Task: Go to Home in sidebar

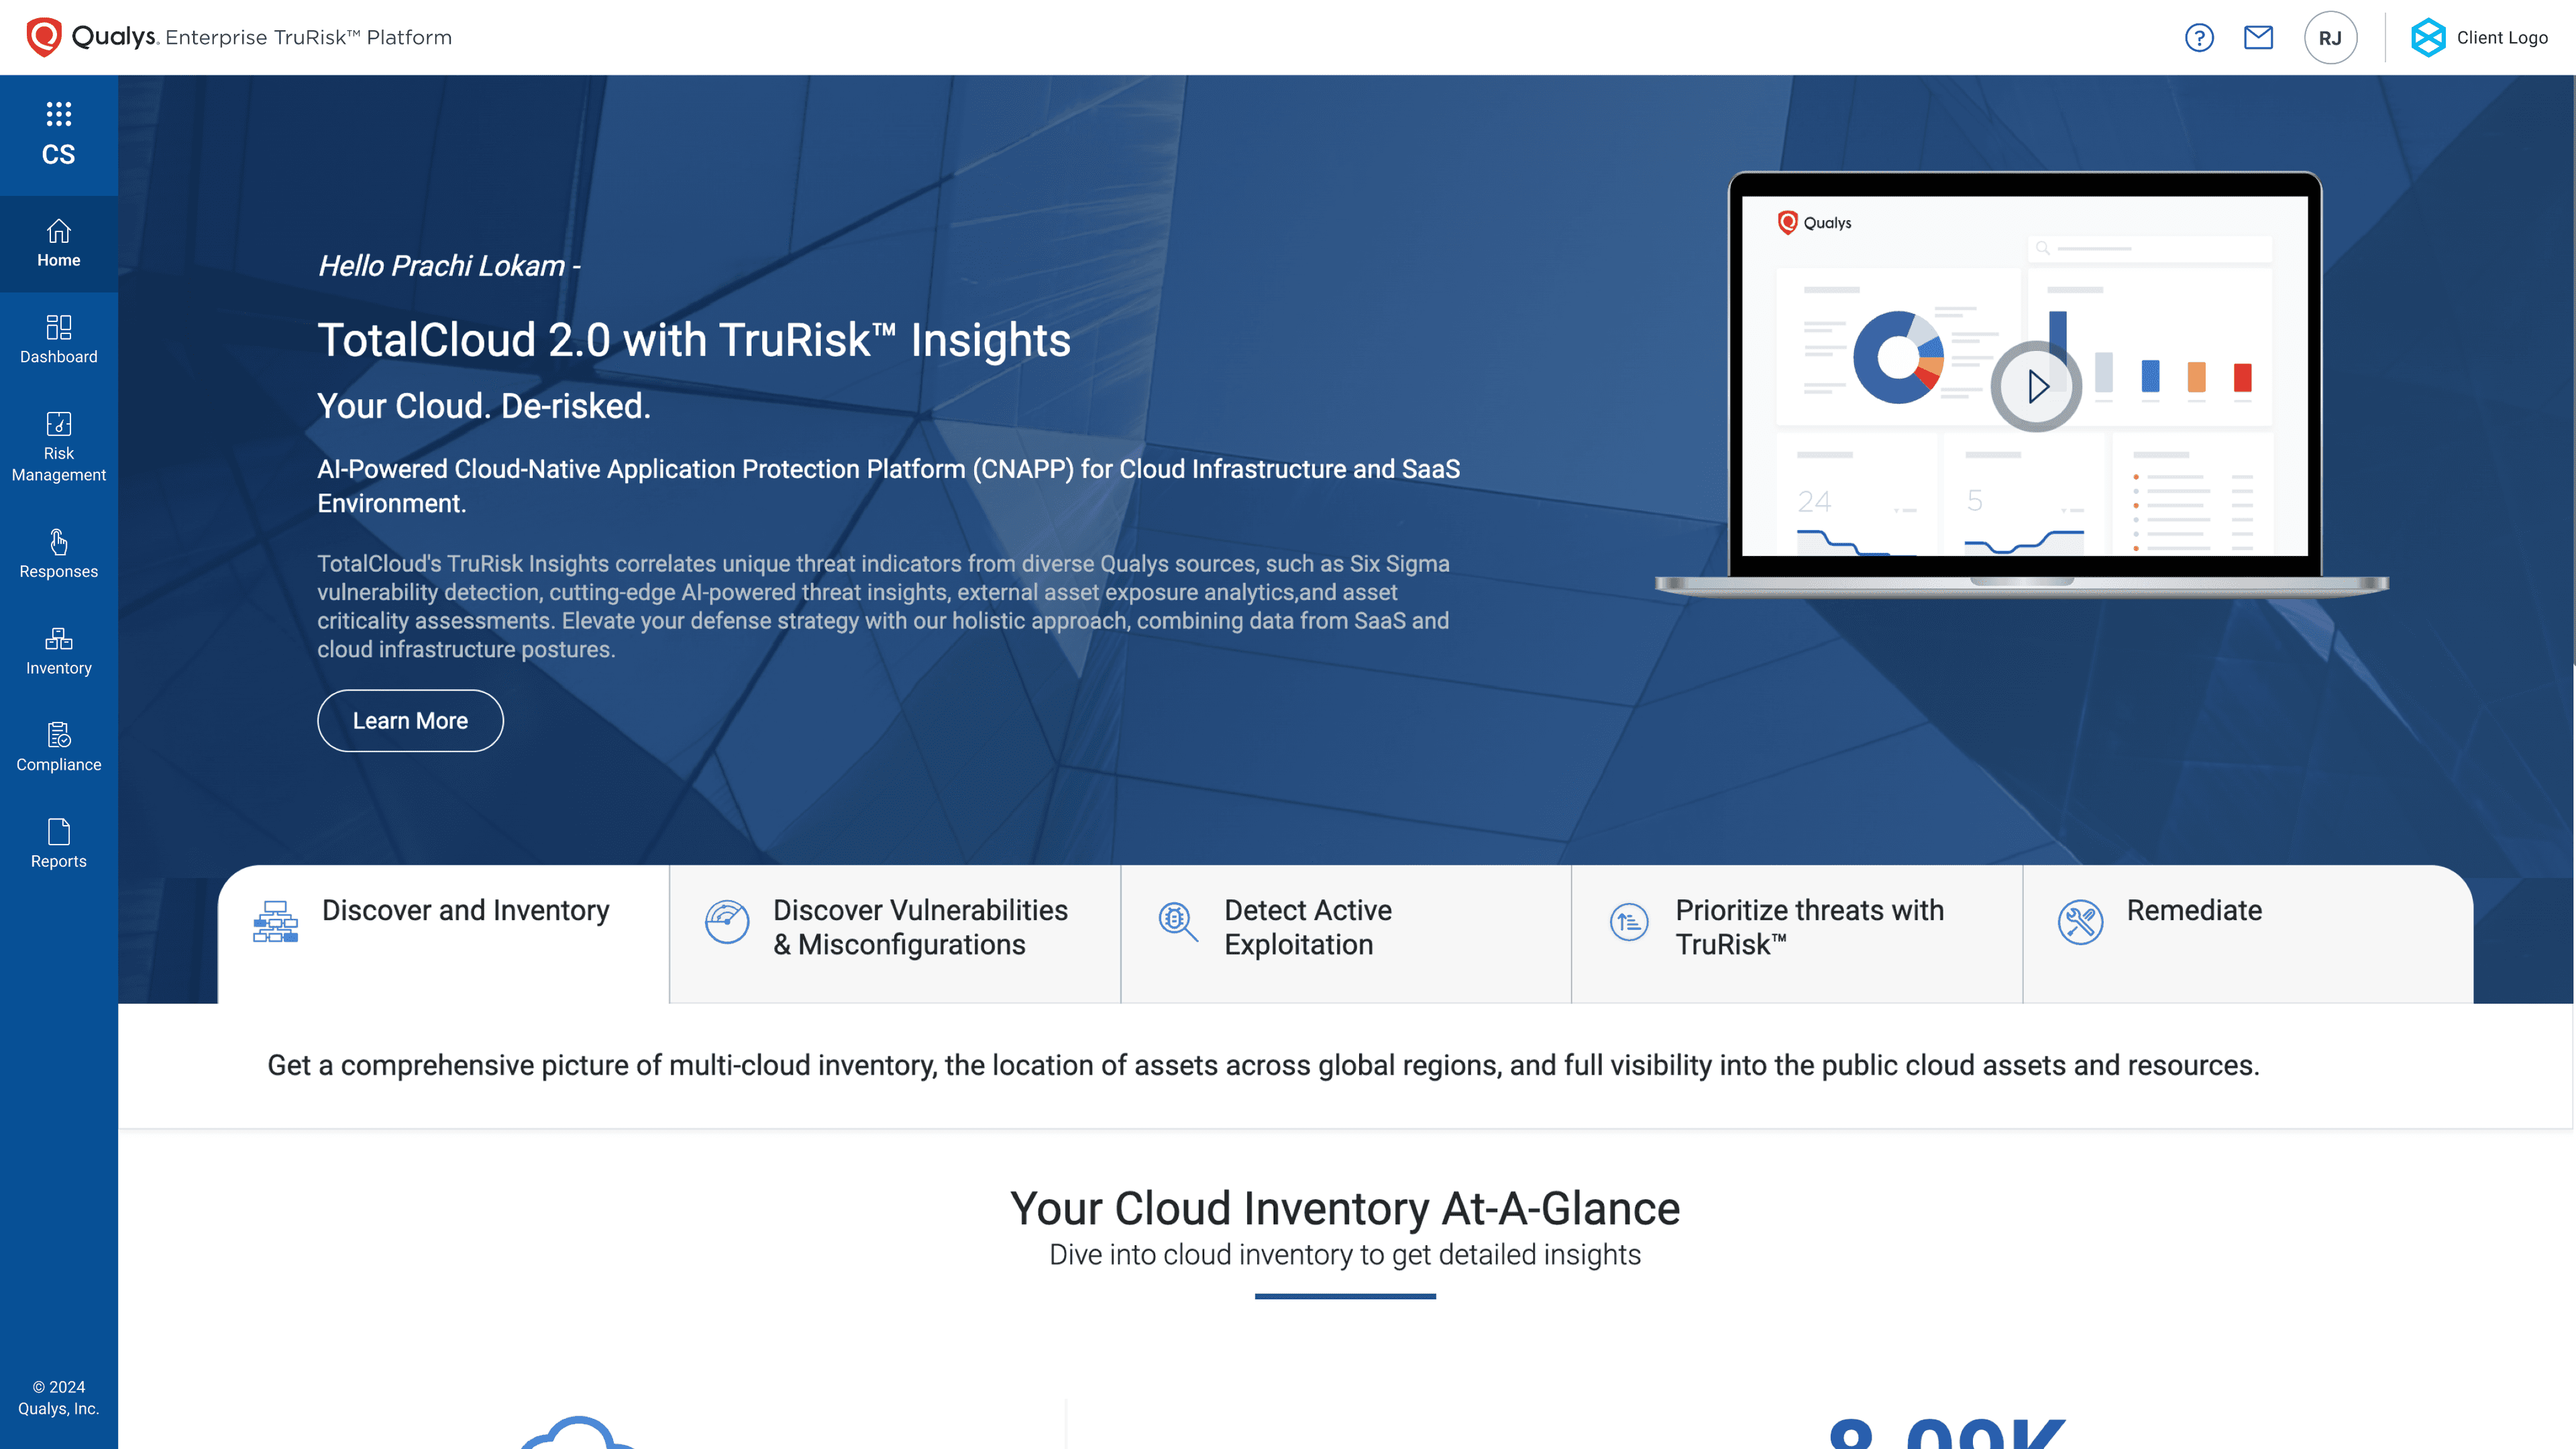Action: 58,244
